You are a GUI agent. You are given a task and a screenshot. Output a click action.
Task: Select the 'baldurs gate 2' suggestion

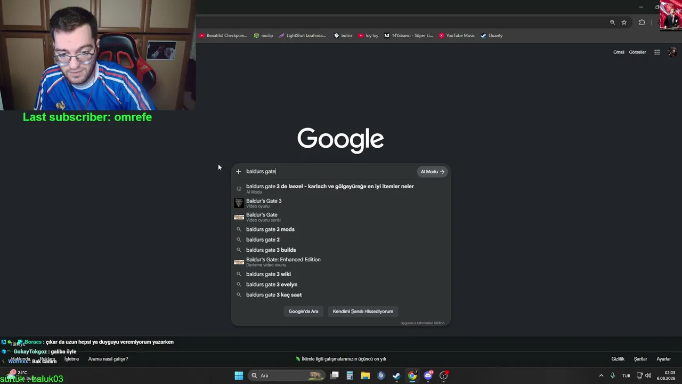click(x=341, y=239)
